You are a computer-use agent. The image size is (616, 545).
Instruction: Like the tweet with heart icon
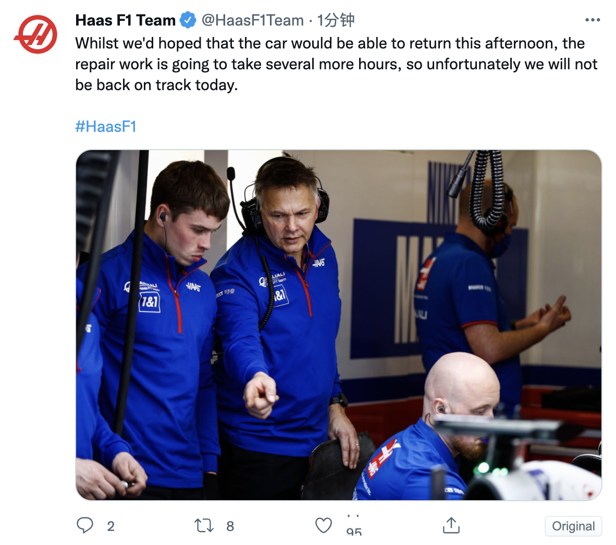323,525
